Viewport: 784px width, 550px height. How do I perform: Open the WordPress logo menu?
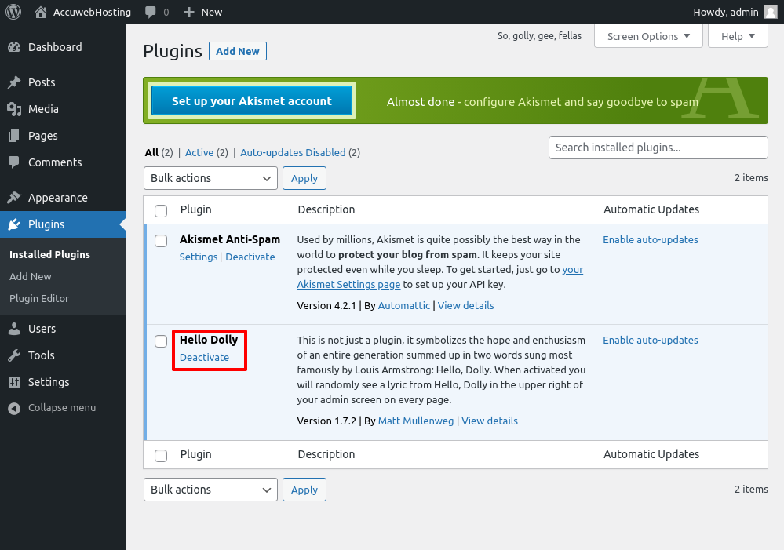[x=13, y=12]
